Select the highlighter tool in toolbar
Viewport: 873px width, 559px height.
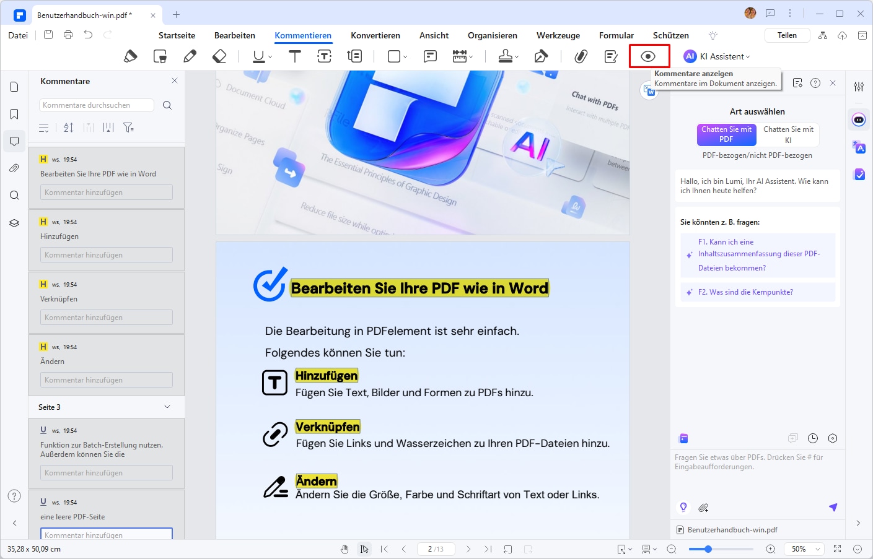click(130, 56)
